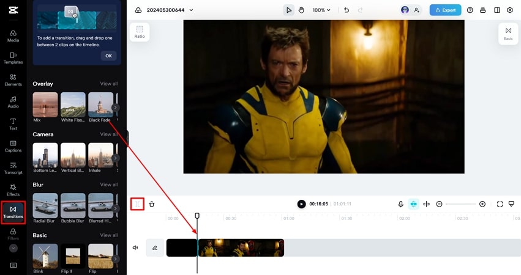The height and width of the screenshot is (275, 521).
Task: Open the Filters panel
Action: (13, 234)
